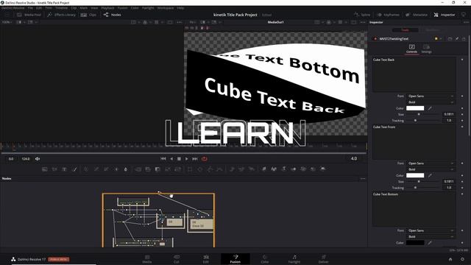Toggle the Effects Library panel
This screenshot has height=265, width=471.
[x=62, y=15]
